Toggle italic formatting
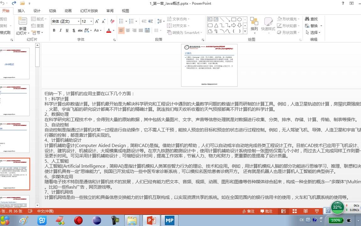Screen dimensions: 361x226 [60, 30]
